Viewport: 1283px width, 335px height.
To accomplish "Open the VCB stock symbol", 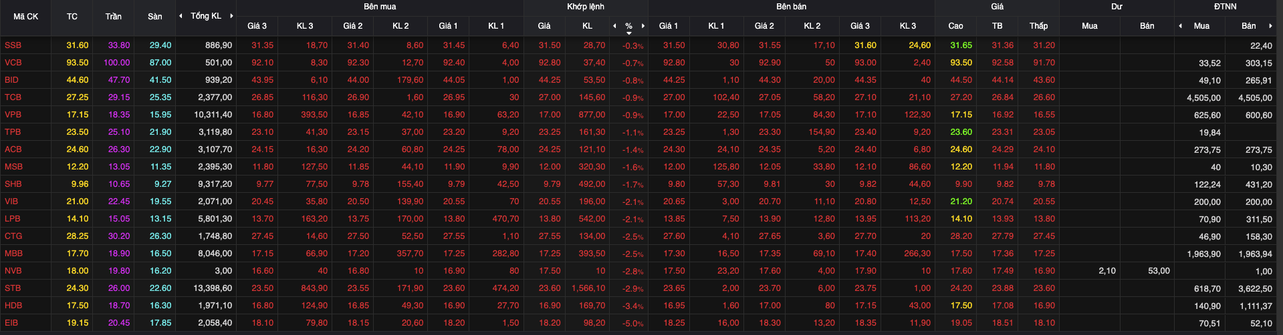I will pos(13,63).
